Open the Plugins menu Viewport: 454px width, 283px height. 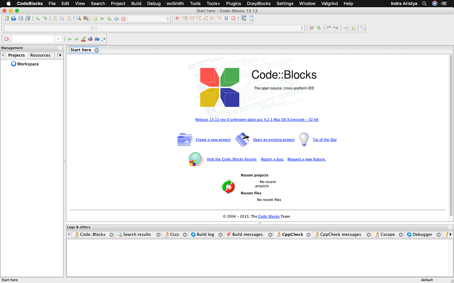[x=233, y=3]
